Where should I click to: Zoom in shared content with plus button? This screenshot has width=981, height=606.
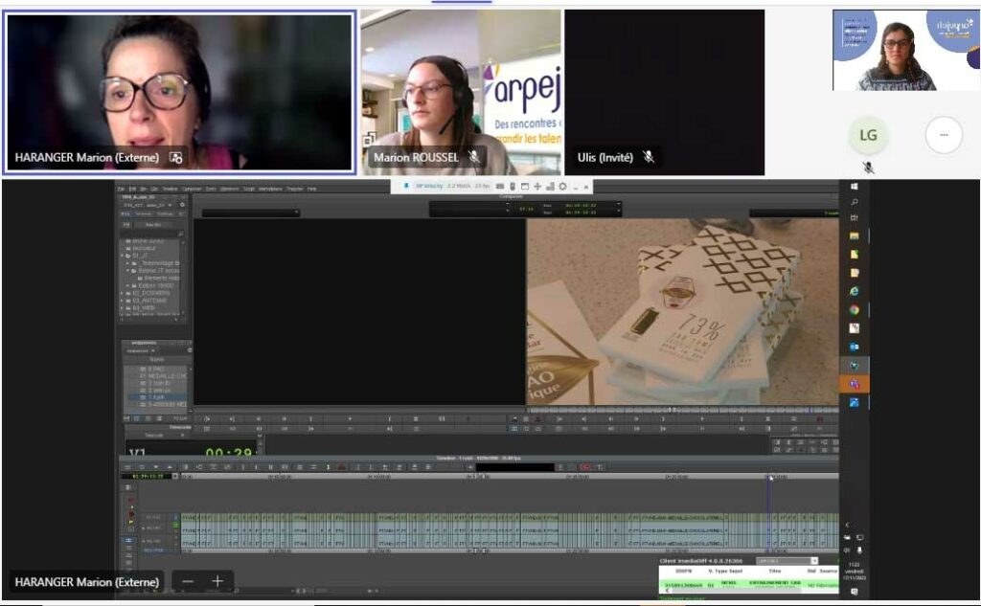pyautogui.click(x=217, y=581)
